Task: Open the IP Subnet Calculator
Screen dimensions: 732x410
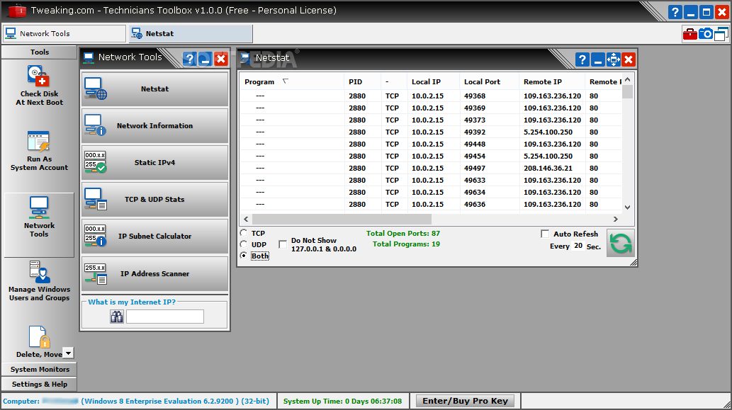Action: pyautogui.click(x=155, y=236)
